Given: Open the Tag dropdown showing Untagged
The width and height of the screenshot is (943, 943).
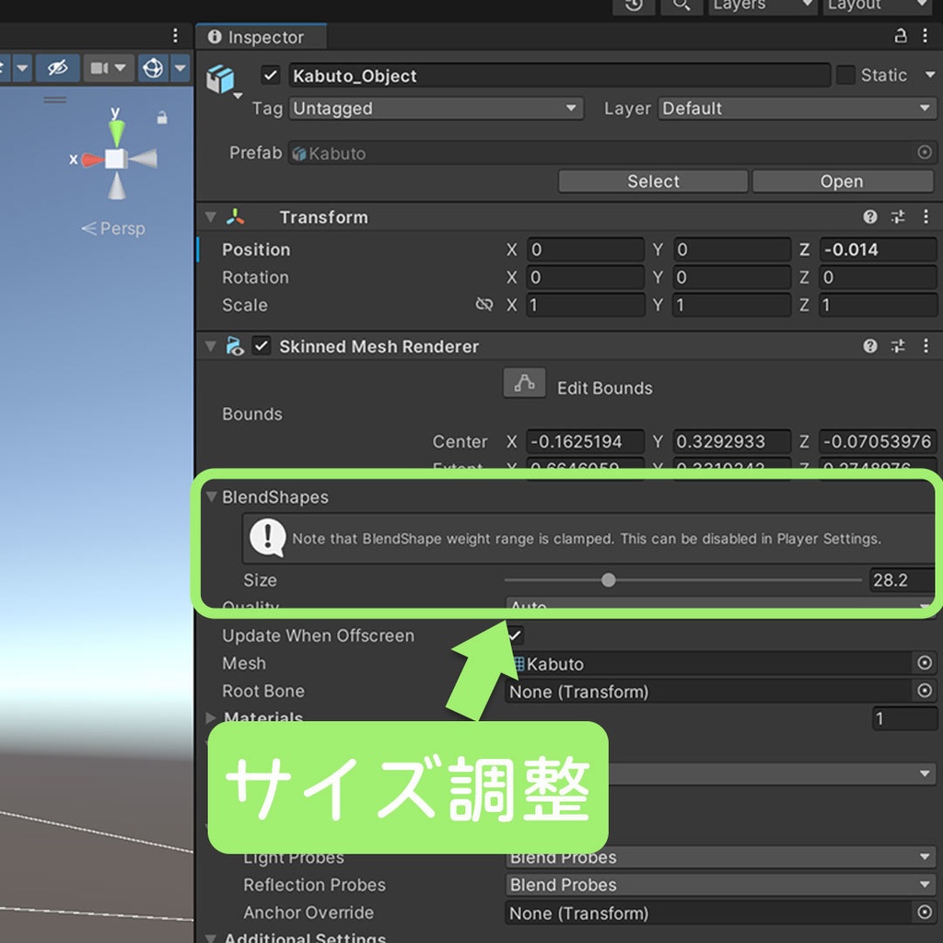Looking at the screenshot, I should (x=435, y=108).
